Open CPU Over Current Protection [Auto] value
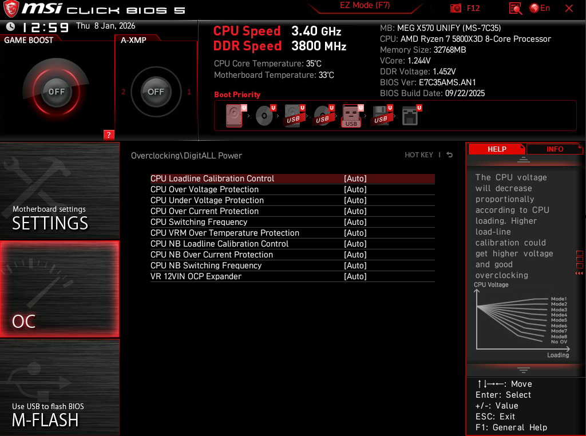Viewport: 586px width, 436px height. tap(355, 211)
